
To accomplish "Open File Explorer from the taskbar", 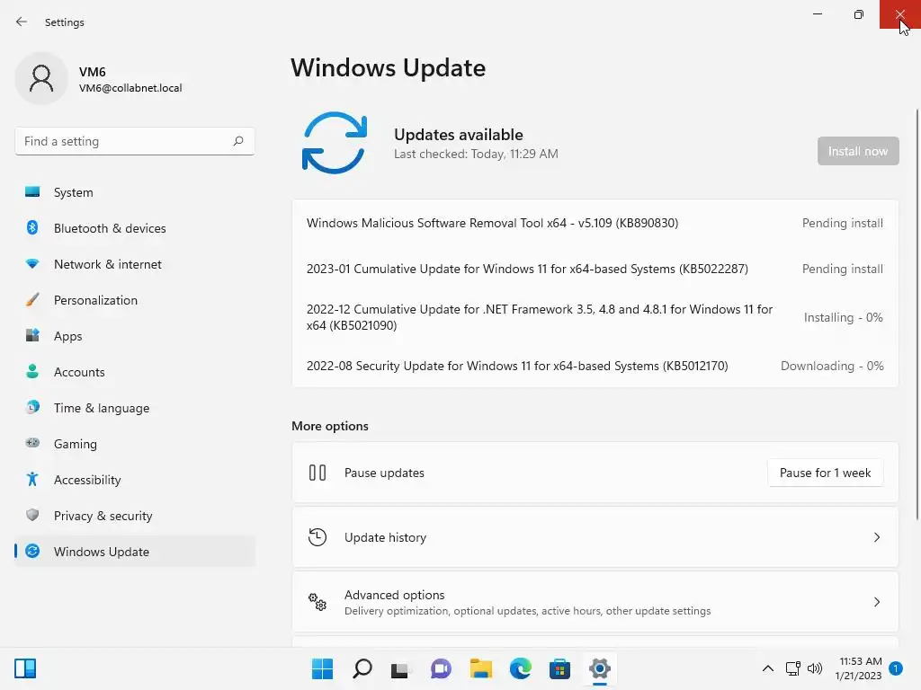I will [480, 668].
